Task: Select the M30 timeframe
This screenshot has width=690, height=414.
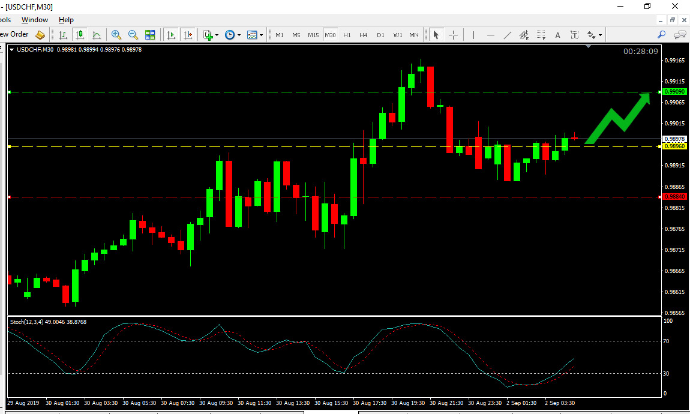Action: (x=330, y=35)
